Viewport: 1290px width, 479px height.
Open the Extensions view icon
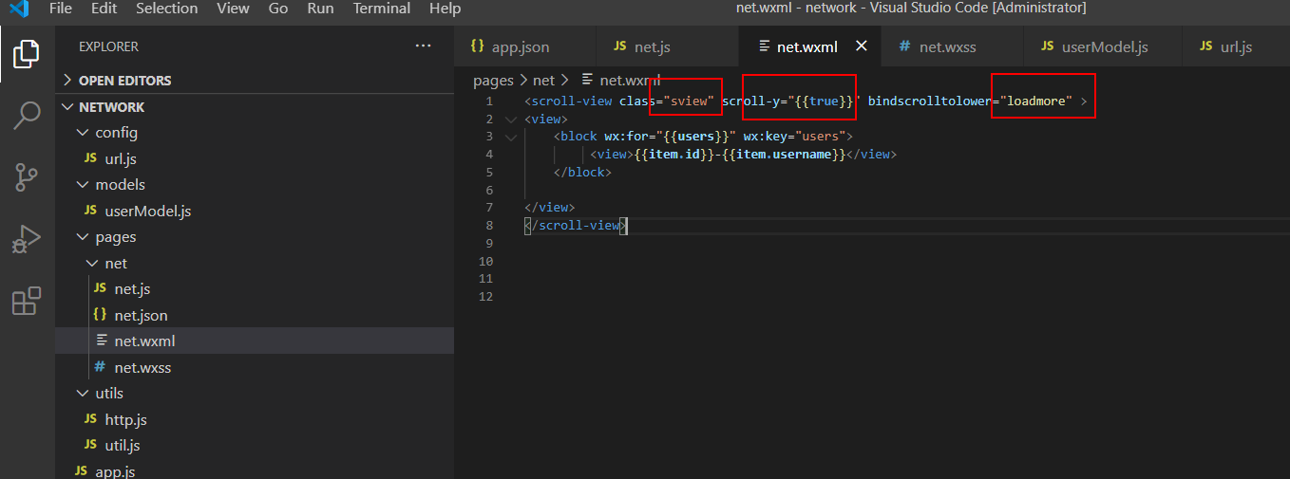(x=27, y=301)
